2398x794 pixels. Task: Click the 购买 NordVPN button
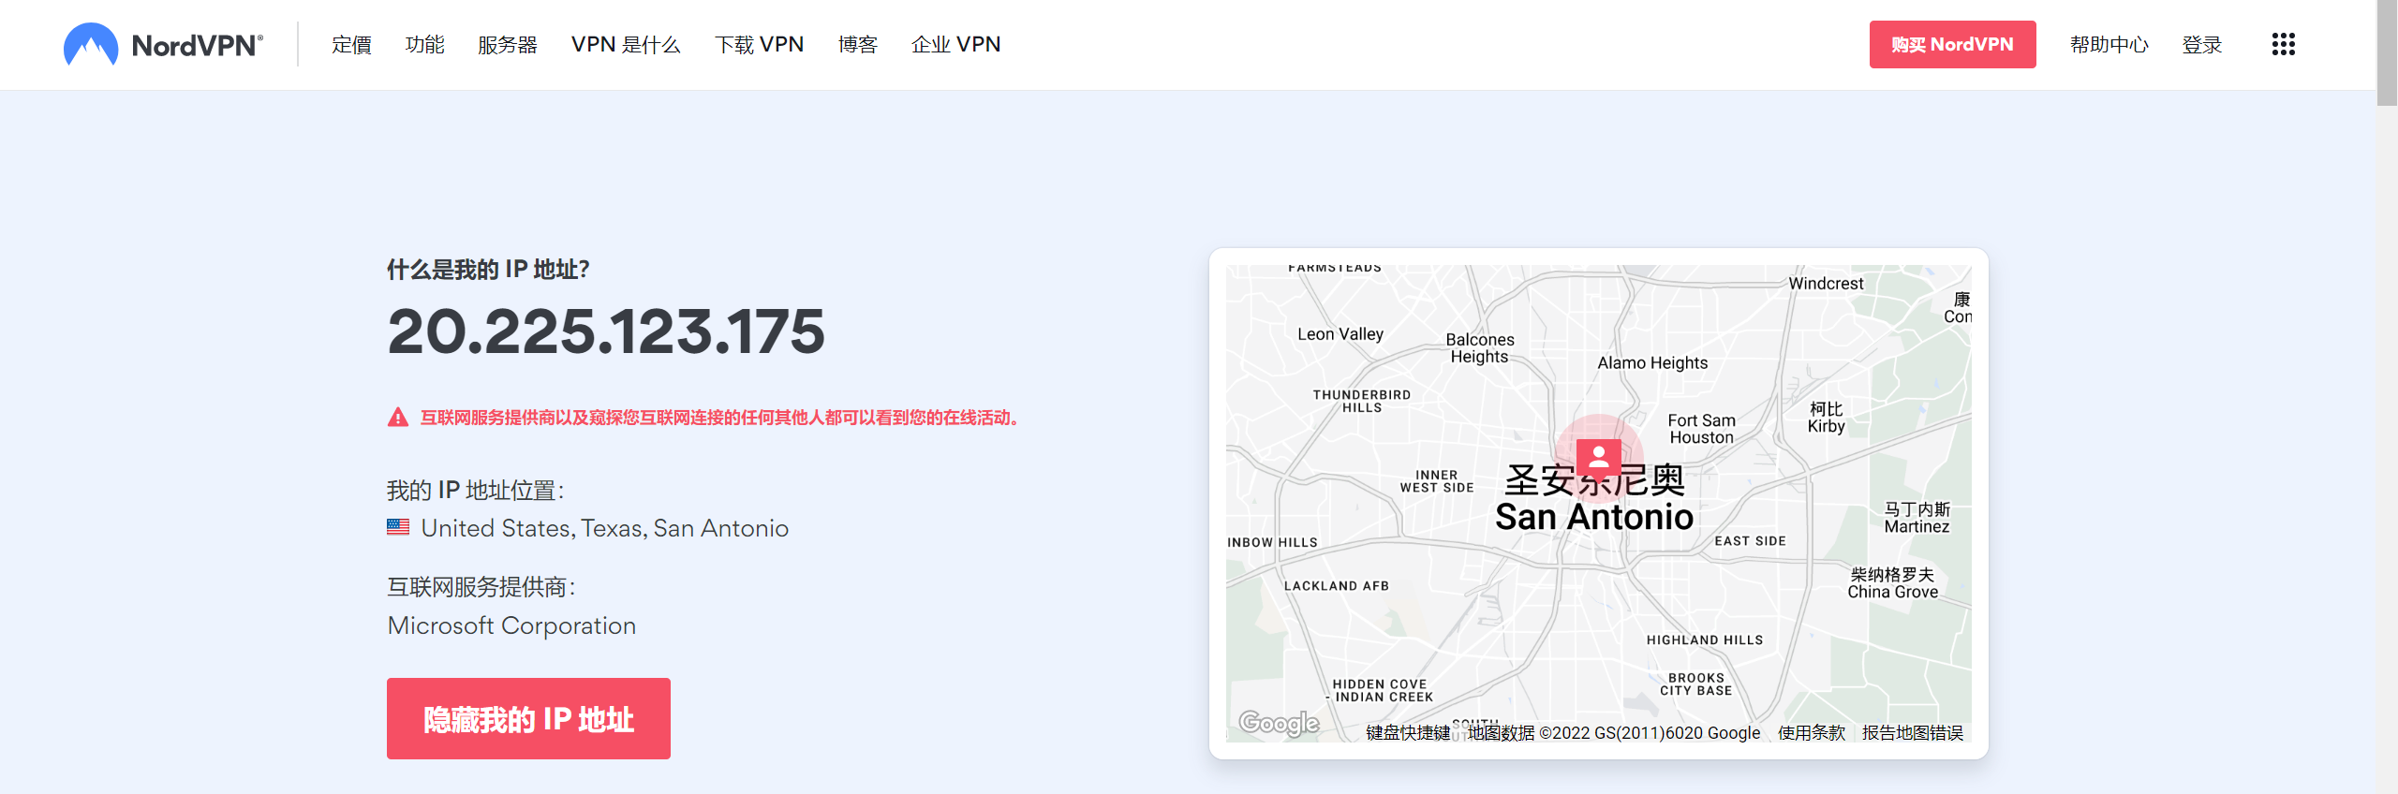[x=1952, y=44]
